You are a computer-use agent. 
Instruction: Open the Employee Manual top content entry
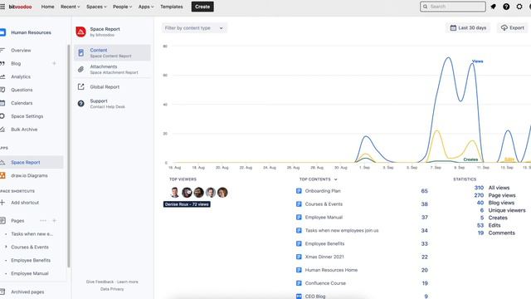tap(324, 218)
